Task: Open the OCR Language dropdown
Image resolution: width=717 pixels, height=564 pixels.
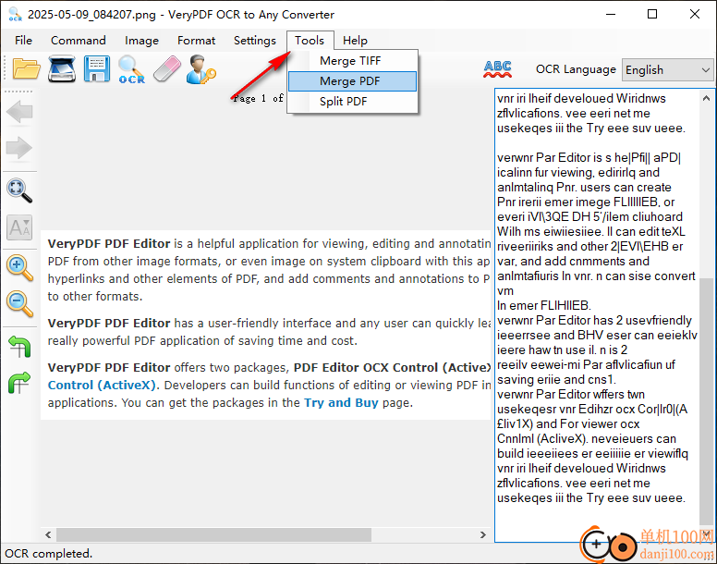Action: [667, 70]
